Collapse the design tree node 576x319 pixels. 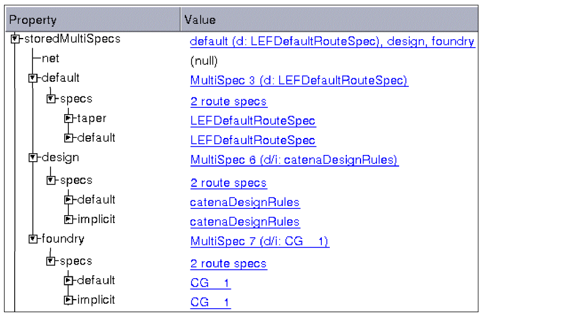pos(33,158)
